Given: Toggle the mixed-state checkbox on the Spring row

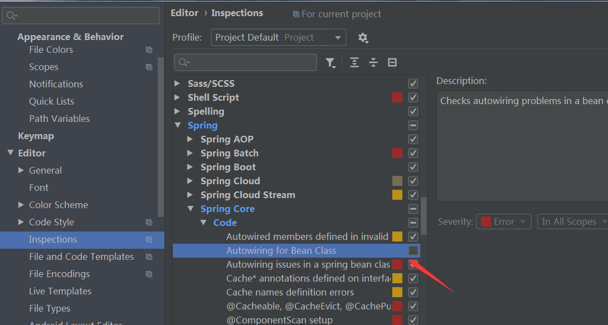Looking at the screenshot, I should 414,126.
